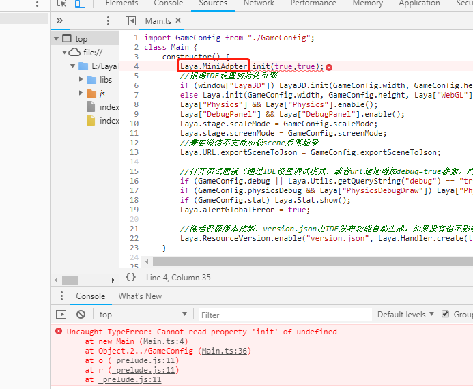
Task: Hide the file navigator pane
Action: [131, 21]
